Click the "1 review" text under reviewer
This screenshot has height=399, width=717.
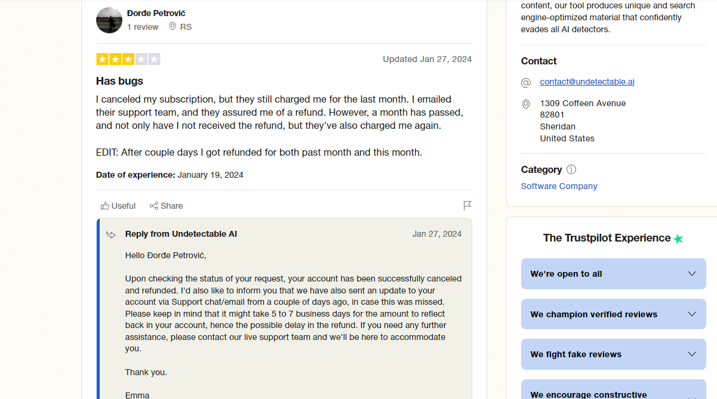click(143, 27)
